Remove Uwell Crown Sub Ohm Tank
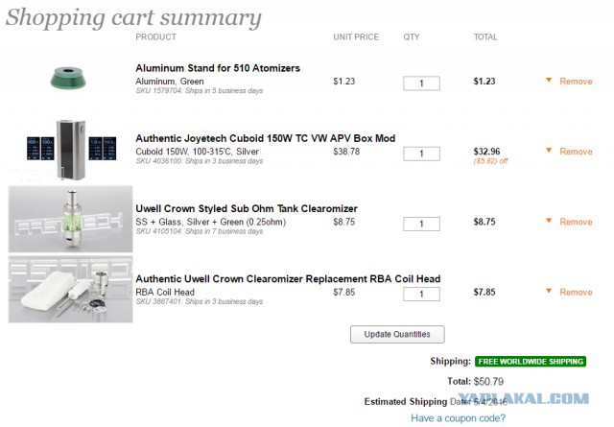Screen dimensions: 614x427 tap(576, 222)
